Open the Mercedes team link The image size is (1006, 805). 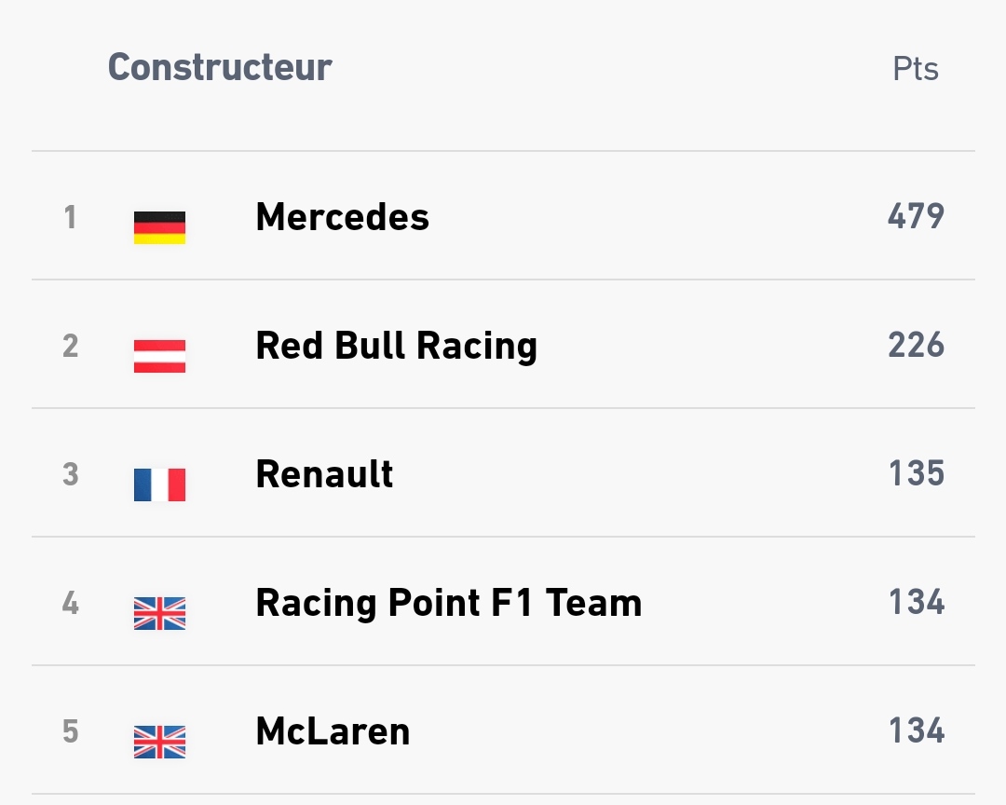[x=342, y=216]
